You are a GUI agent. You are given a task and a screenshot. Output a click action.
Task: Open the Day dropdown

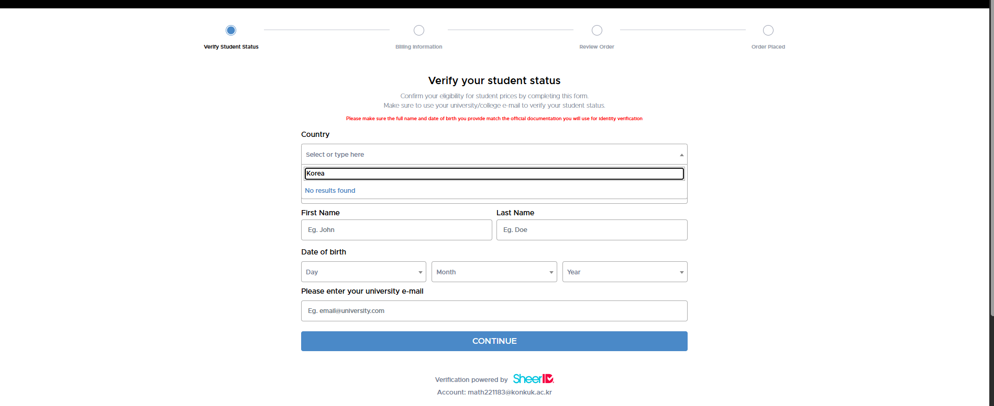click(x=363, y=272)
